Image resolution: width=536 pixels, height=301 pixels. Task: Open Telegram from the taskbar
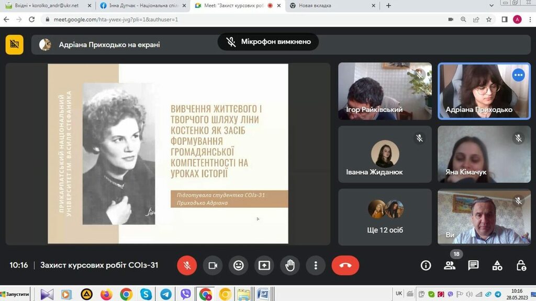click(x=166, y=294)
